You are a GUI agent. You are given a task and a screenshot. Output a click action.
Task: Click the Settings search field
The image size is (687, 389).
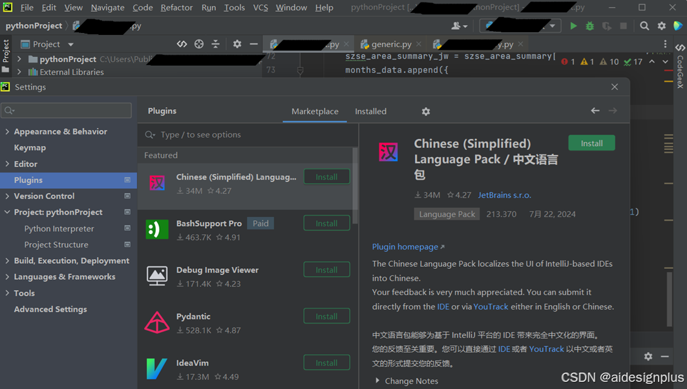(66, 110)
